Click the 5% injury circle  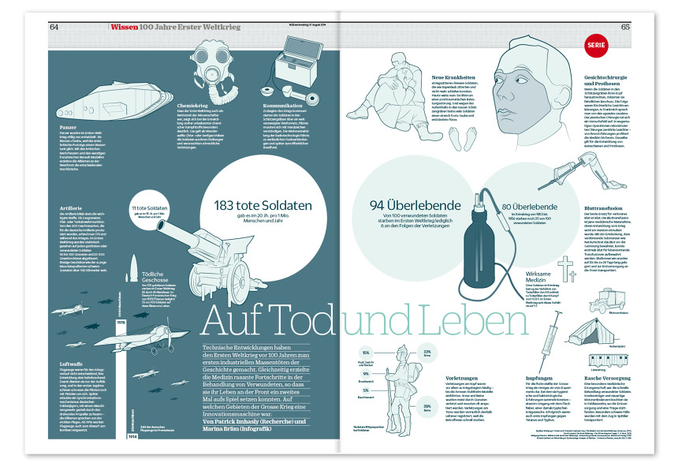click(x=366, y=390)
